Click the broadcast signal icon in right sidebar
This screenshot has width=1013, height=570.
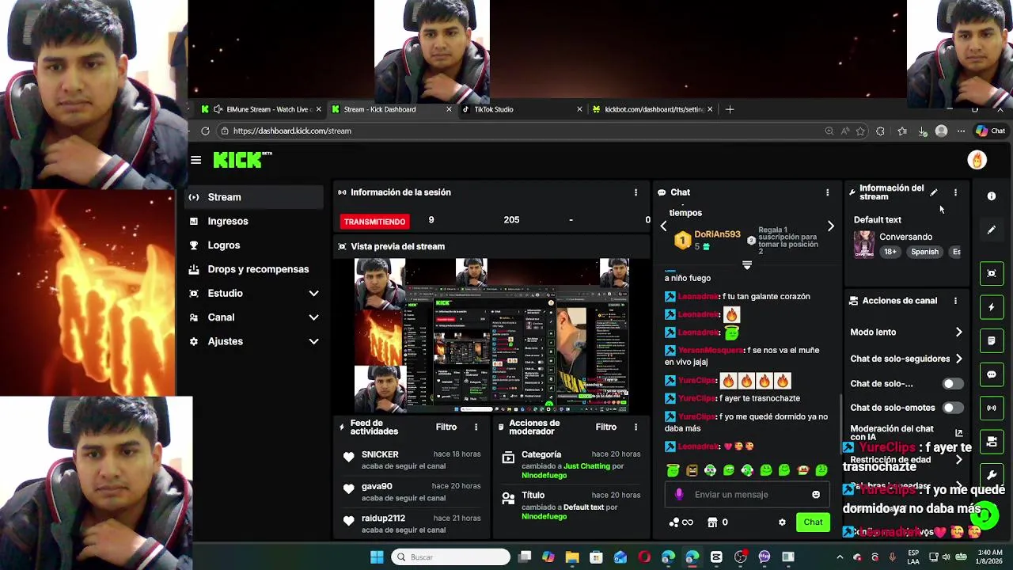coord(992,408)
